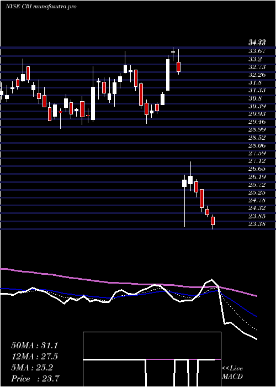
Task: Pick the 28.52 price level label
Action: (x=257, y=138)
